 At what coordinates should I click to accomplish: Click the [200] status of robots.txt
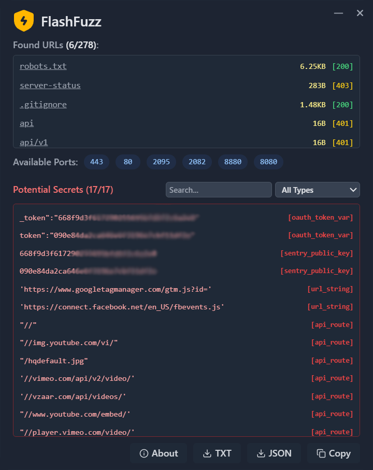click(x=342, y=66)
